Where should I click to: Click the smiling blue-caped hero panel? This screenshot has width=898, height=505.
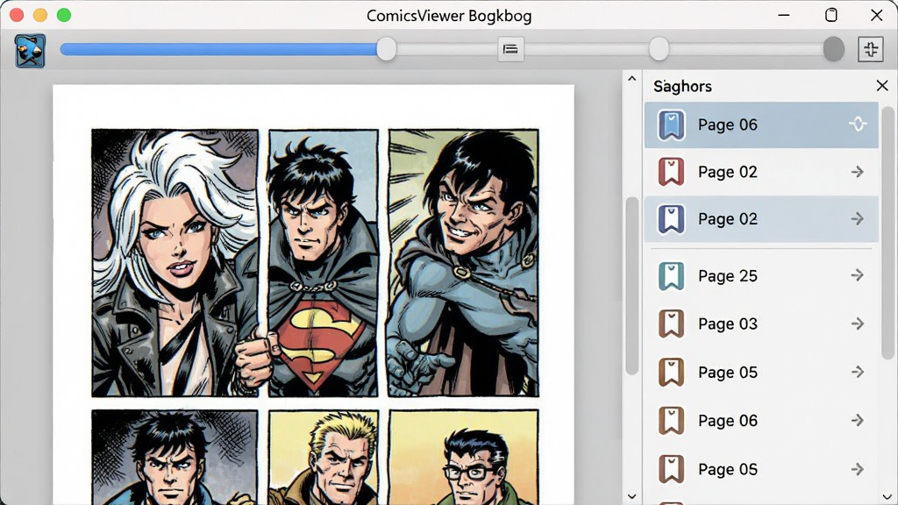pos(463,263)
